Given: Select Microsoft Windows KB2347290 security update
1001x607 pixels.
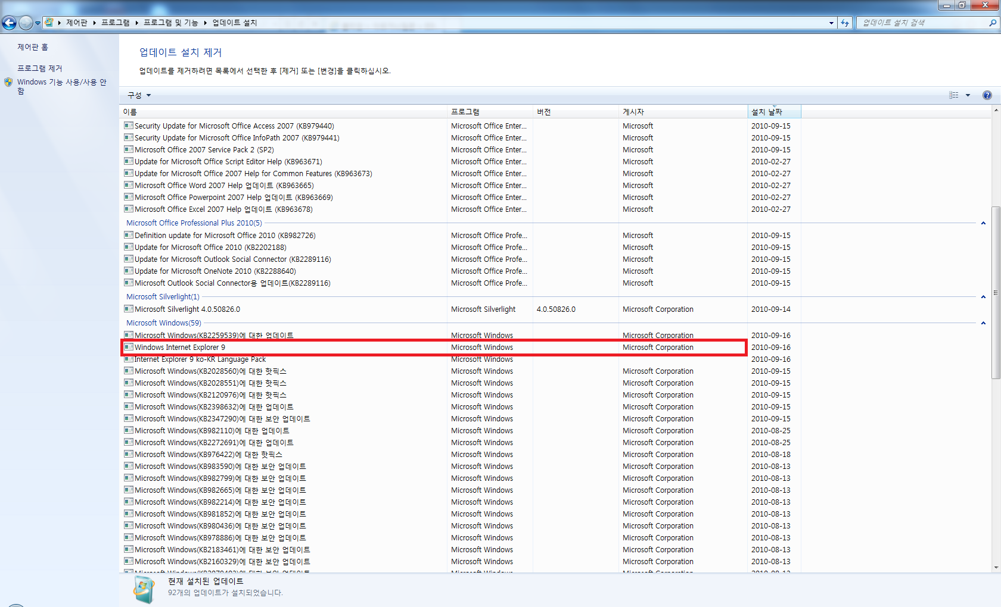Looking at the screenshot, I should point(222,419).
